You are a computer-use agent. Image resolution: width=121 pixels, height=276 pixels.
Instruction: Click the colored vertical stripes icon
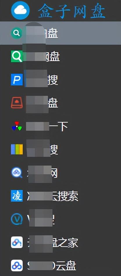click(17, 149)
